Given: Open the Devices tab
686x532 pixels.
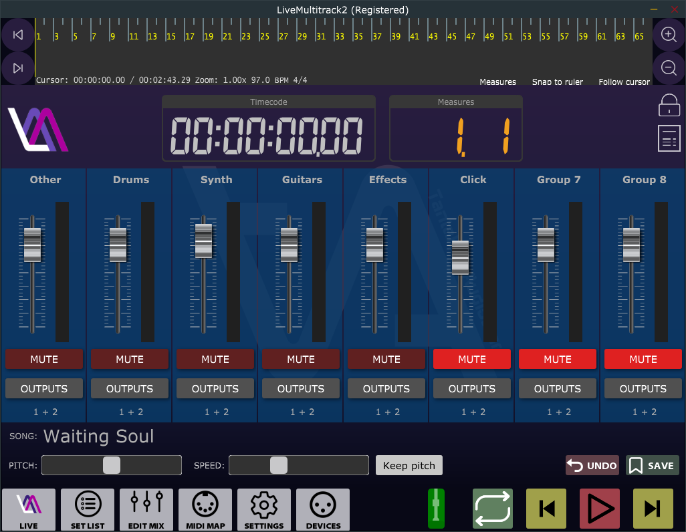Looking at the screenshot, I should (x=323, y=509).
